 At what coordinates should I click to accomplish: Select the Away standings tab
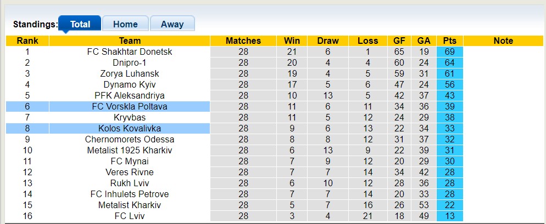pos(172,24)
